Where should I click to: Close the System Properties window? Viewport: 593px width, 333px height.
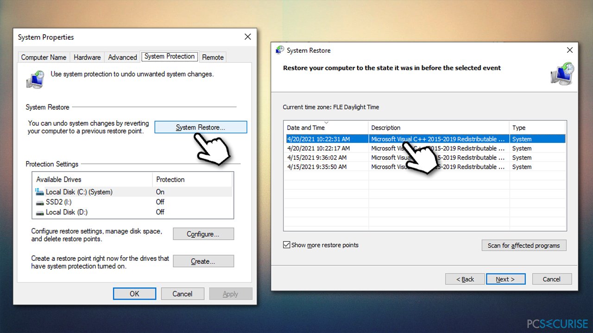pyautogui.click(x=248, y=37)
